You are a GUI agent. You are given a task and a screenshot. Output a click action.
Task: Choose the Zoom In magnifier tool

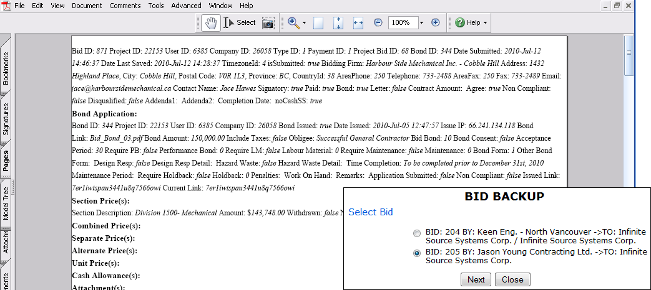point(293,22)
